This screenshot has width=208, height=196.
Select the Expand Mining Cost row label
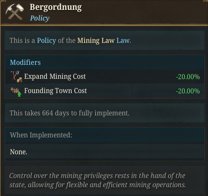[55, 77]
